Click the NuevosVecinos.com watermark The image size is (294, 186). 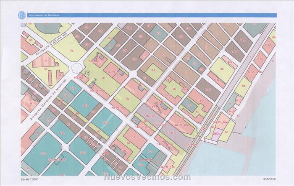(x=147, y=177)
